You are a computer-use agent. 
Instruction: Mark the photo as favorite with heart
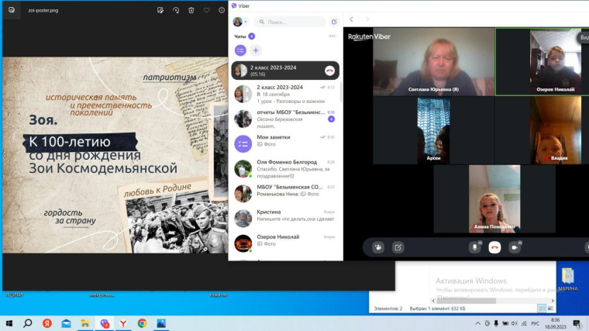(207, 11)
